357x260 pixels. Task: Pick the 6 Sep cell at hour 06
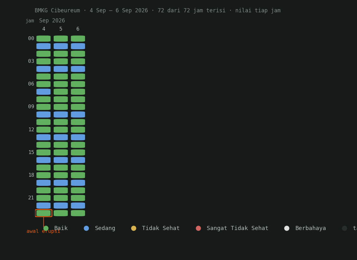tap(78, 84)
